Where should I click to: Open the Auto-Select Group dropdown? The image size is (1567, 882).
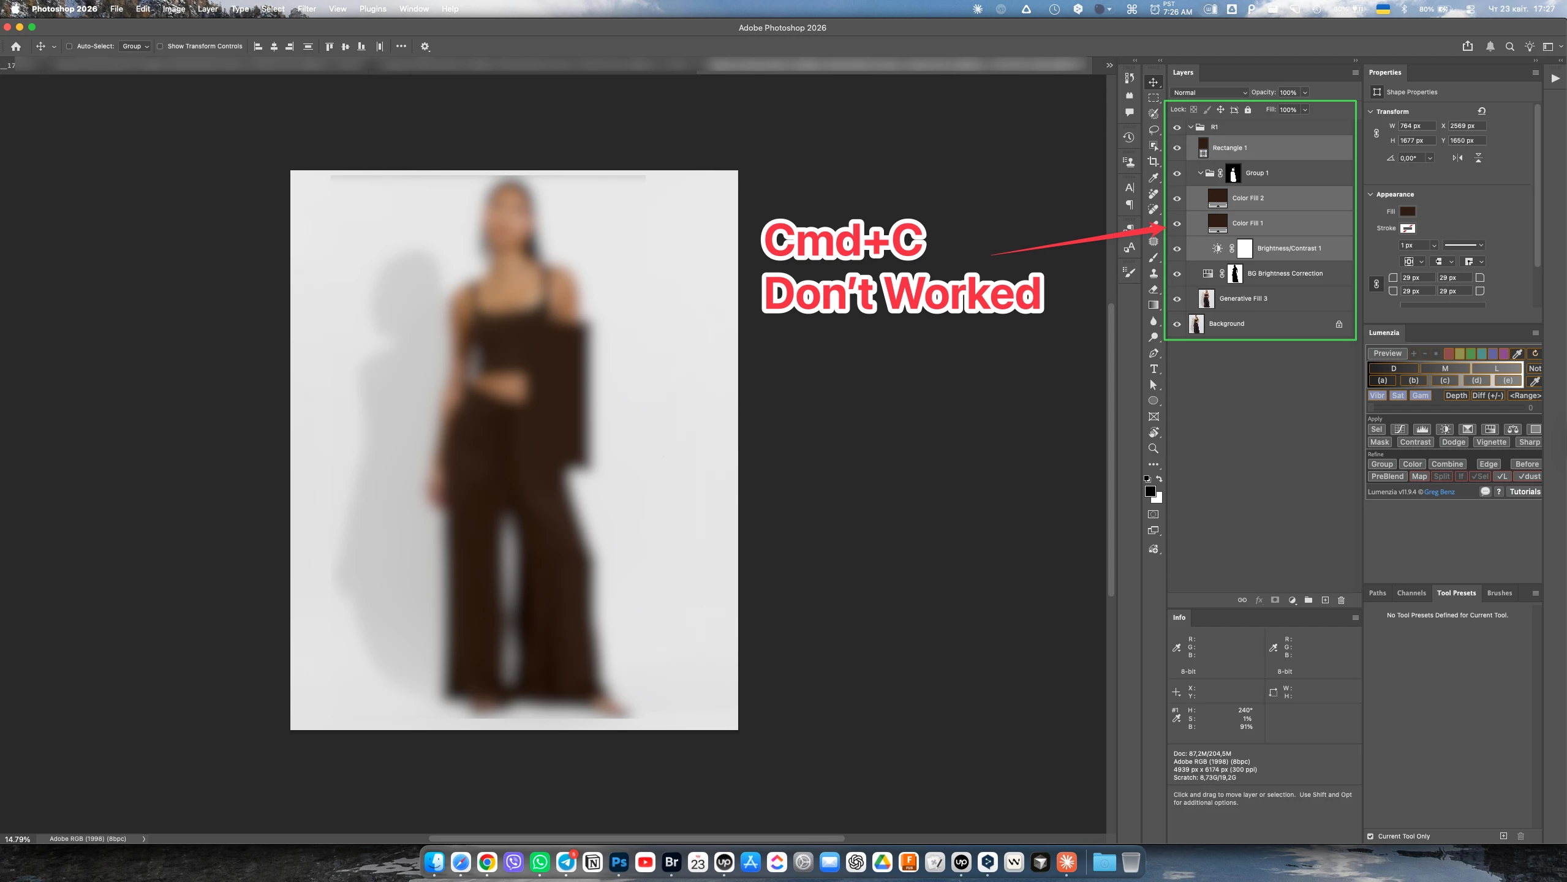[135, 47]
